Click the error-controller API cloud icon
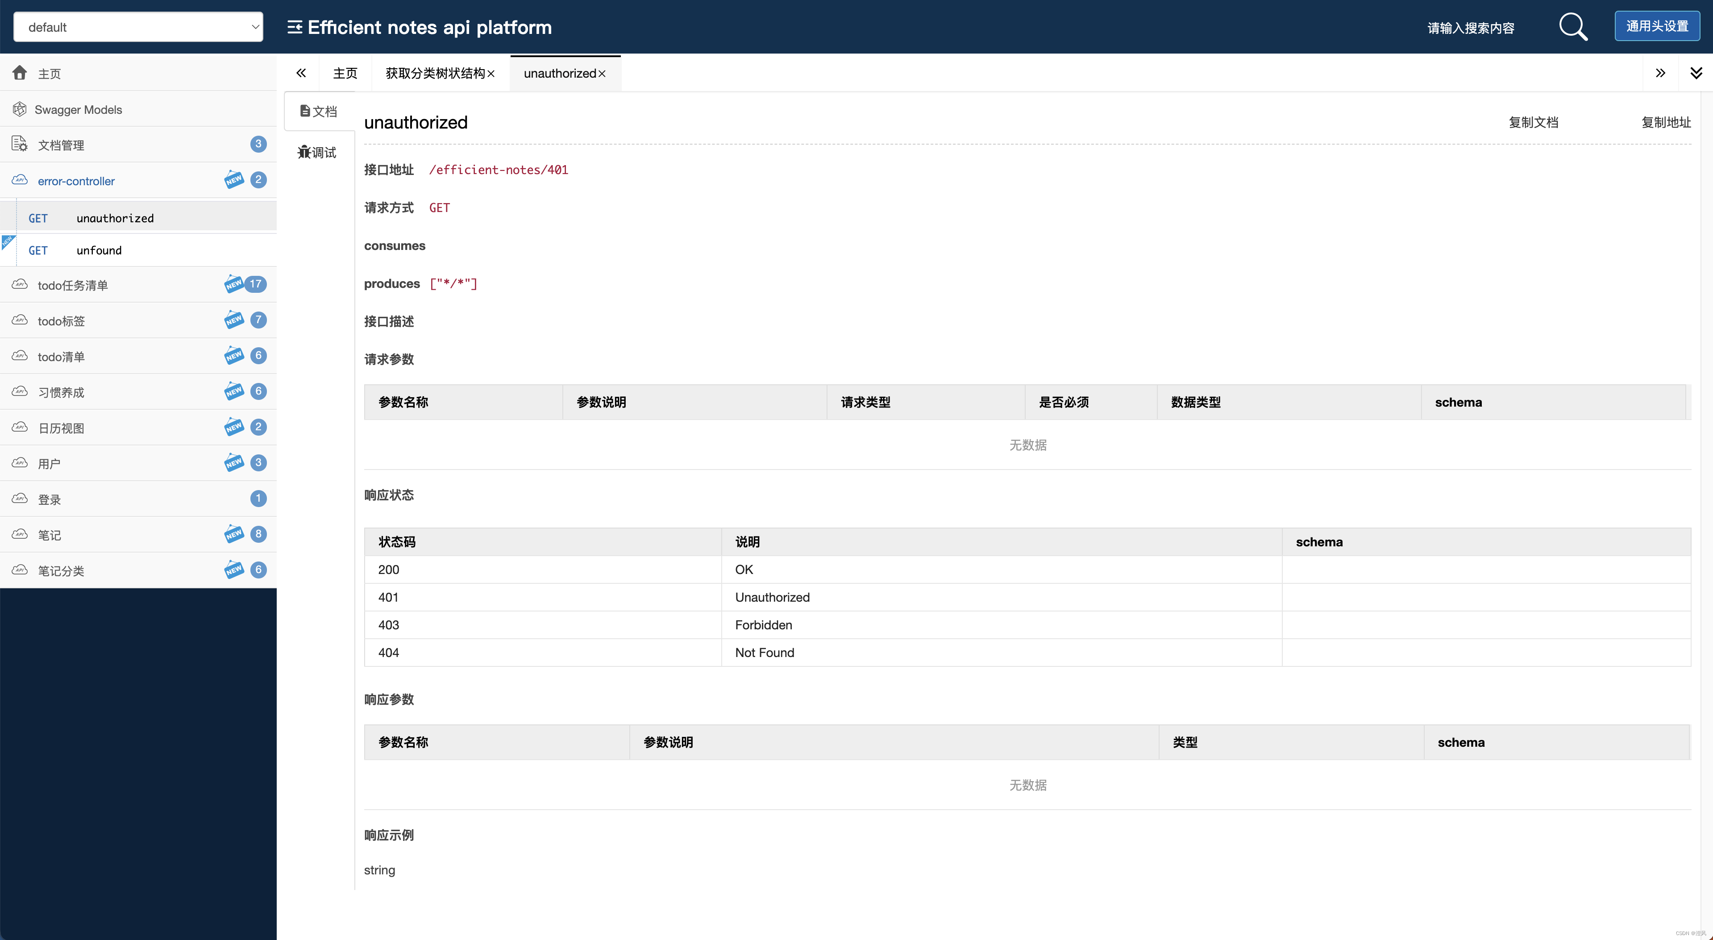This screenshot has height=940, width=1713. tap(20, 180)
